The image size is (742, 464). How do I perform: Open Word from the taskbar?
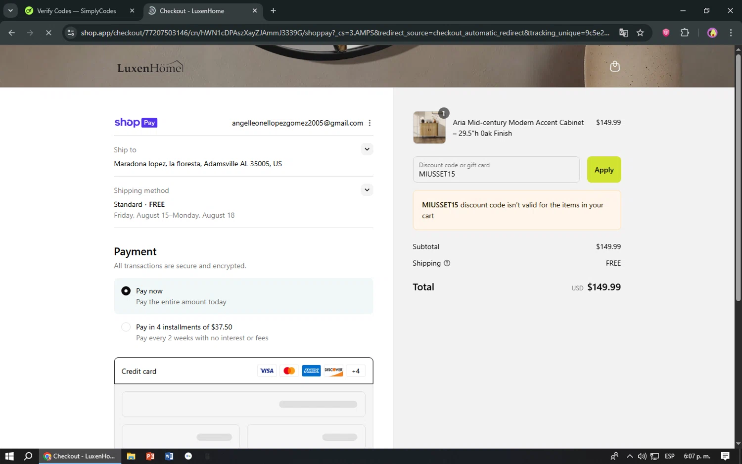[169, 456]
